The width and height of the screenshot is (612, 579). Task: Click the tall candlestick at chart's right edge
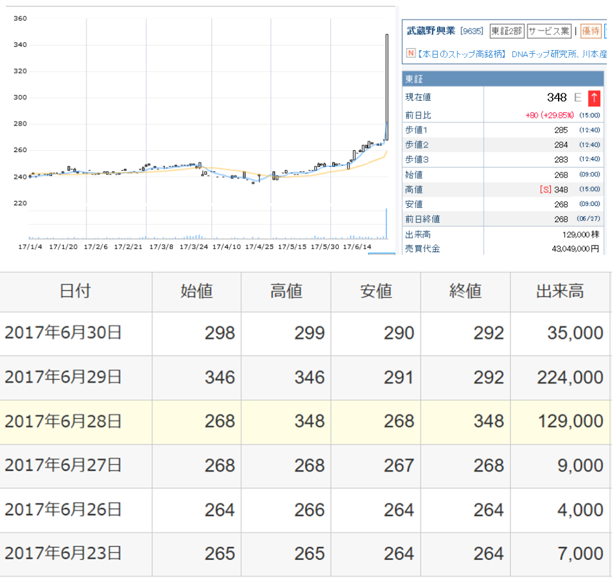pyautogui.click(x=387, y=84)
